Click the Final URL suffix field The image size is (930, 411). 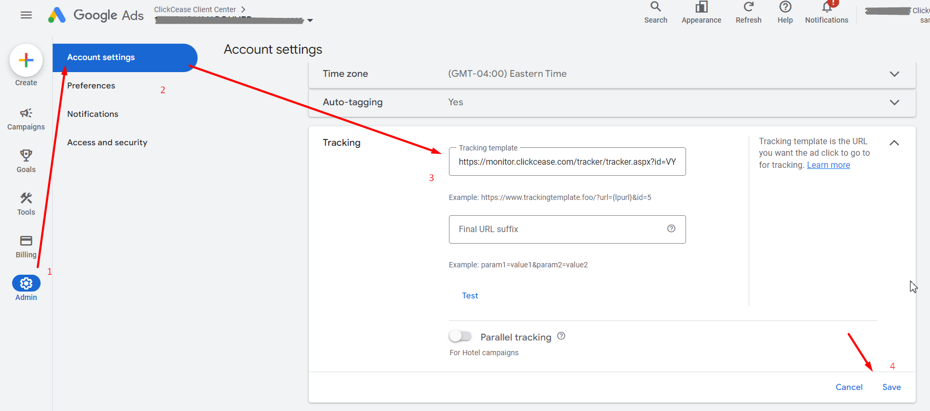coord(567,229)
